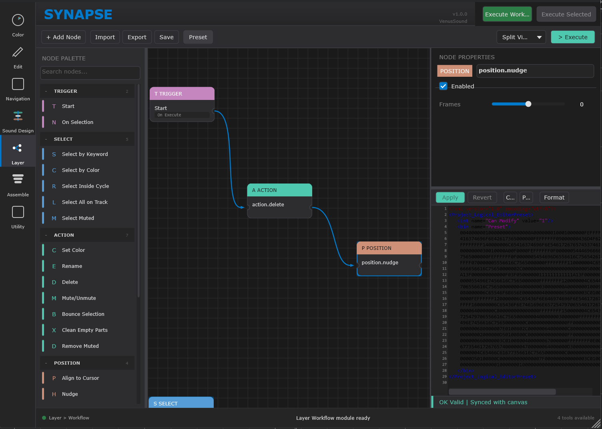Screen dimensions: 602x429
Task: Toggle the Enabled checkbox in Node Properties
Action: (x=443, y=86)
